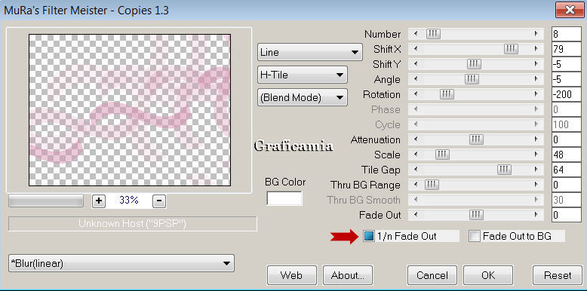The image size is (587, 291).
Task: Click the Scale slider left arrow
Action: pos(415,155)
